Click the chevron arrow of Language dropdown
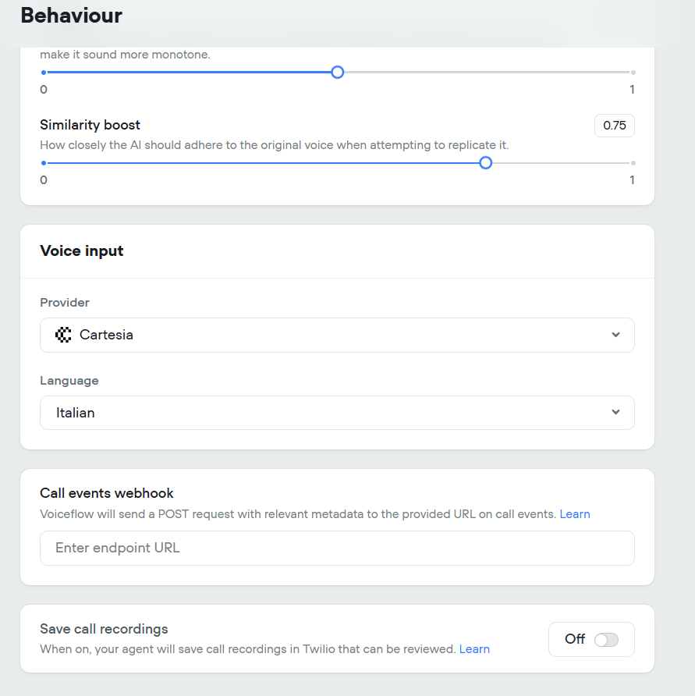The width and height of the screenshot is (695, 696). (x=615, y=412)
